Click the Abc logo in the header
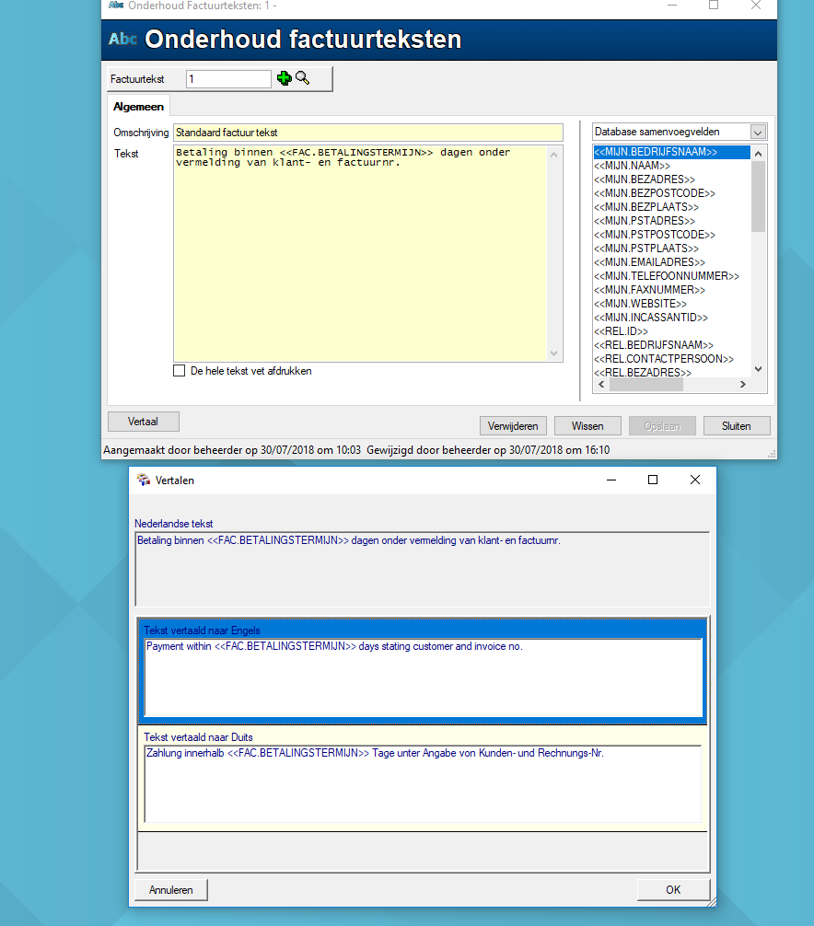814x926 pixels. pyautogui.click(x=122, y=39)
